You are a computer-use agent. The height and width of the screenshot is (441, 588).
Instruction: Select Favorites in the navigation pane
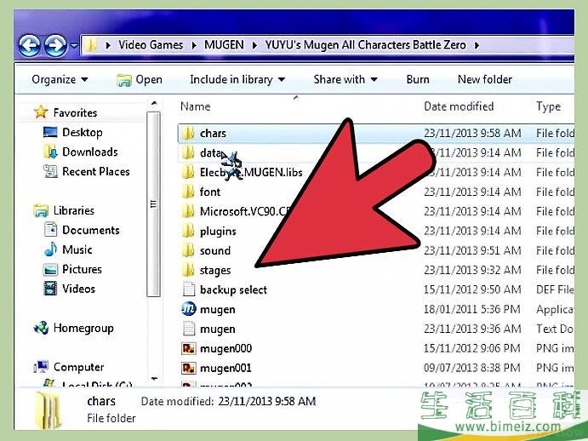(x=75, y=112)
